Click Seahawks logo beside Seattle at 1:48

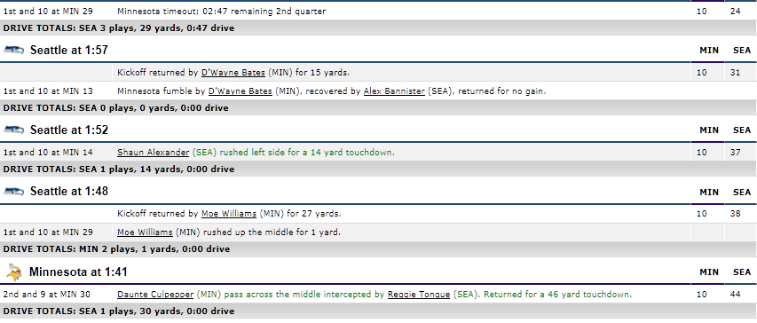pyautogui.click(x=14, y=191)
